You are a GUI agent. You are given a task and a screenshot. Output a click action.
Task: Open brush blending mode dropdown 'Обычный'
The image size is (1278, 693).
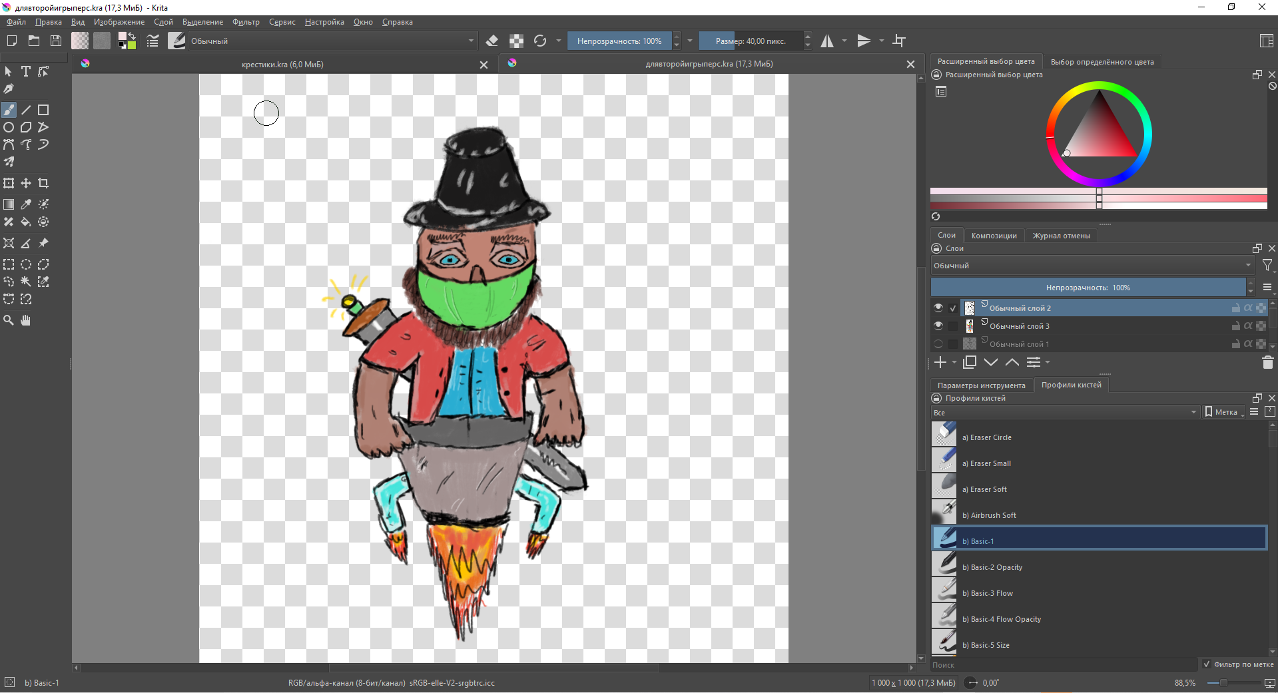(332, 41)
